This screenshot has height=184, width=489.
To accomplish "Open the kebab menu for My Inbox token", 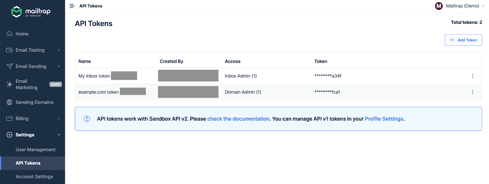I will tap(472, 76).
